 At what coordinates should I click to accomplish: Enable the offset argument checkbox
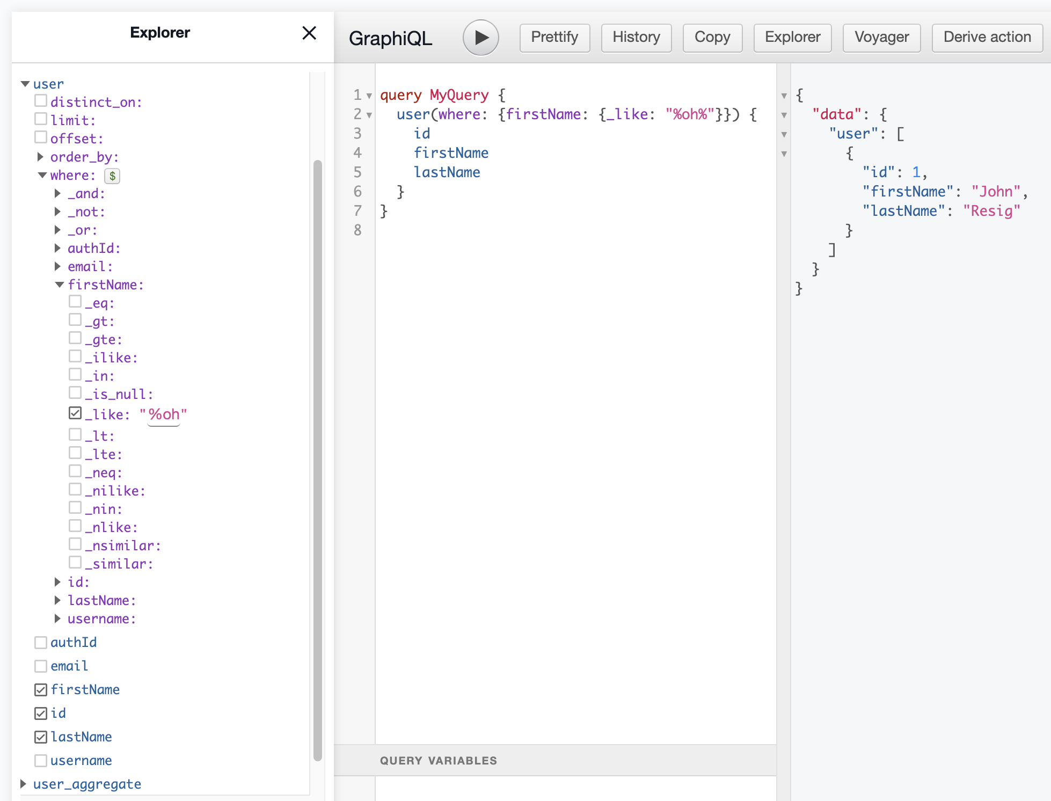tap(41, 137)
